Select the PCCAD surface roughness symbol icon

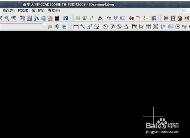[x=116, y=18]
